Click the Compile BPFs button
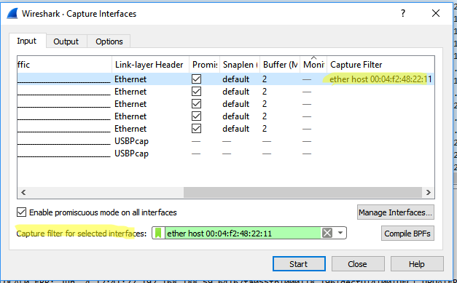457x283 pixels. 407,234
